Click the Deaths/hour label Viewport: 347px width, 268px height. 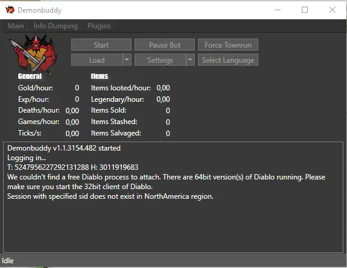coord(39,110)
